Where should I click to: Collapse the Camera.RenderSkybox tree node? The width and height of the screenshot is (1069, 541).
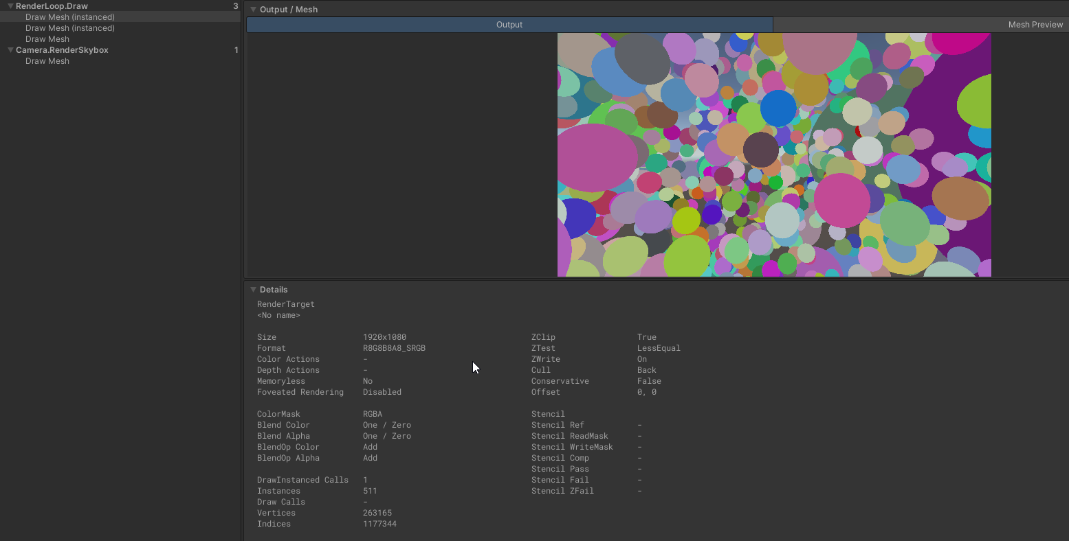point(10,50)
